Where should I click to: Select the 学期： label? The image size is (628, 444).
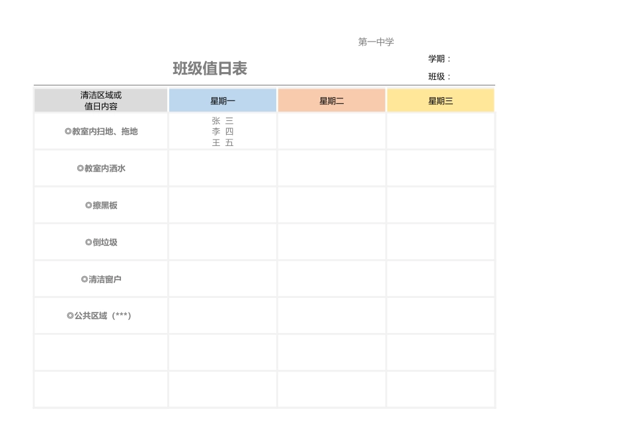click(440, 59)
